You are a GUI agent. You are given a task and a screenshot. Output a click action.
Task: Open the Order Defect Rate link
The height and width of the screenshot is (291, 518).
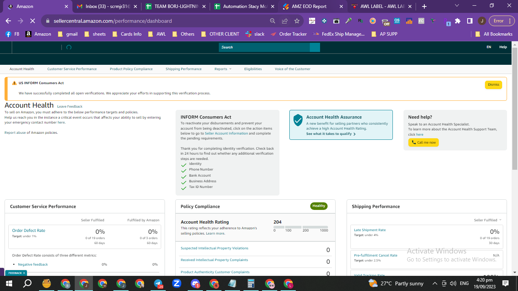click(29, 230)
